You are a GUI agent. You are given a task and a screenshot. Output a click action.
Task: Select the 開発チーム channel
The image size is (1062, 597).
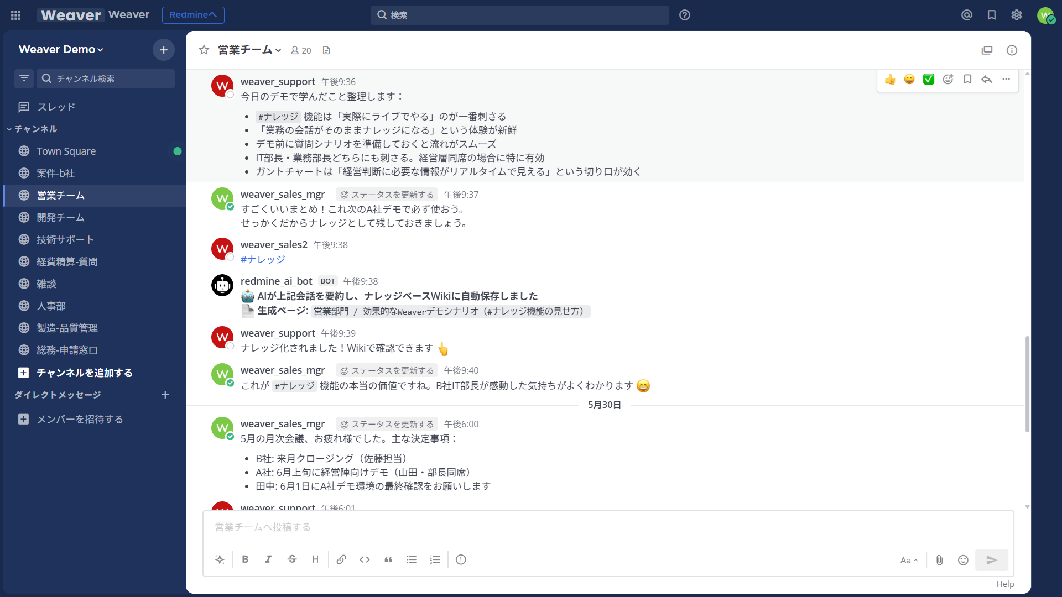(x=94, y=217)
